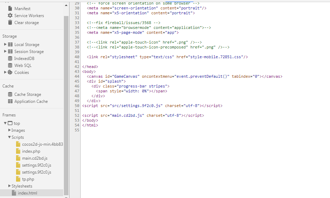Click the top frame window icon

[10, 123]
